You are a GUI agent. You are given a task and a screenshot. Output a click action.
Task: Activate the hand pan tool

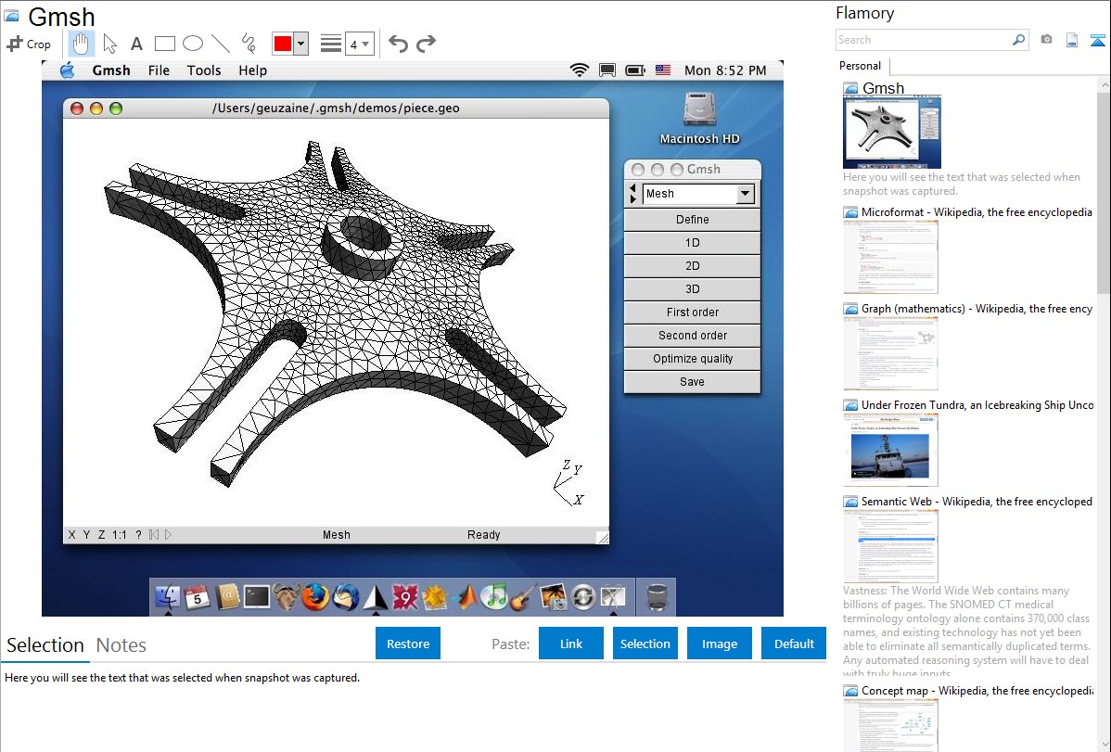[82, 44]
